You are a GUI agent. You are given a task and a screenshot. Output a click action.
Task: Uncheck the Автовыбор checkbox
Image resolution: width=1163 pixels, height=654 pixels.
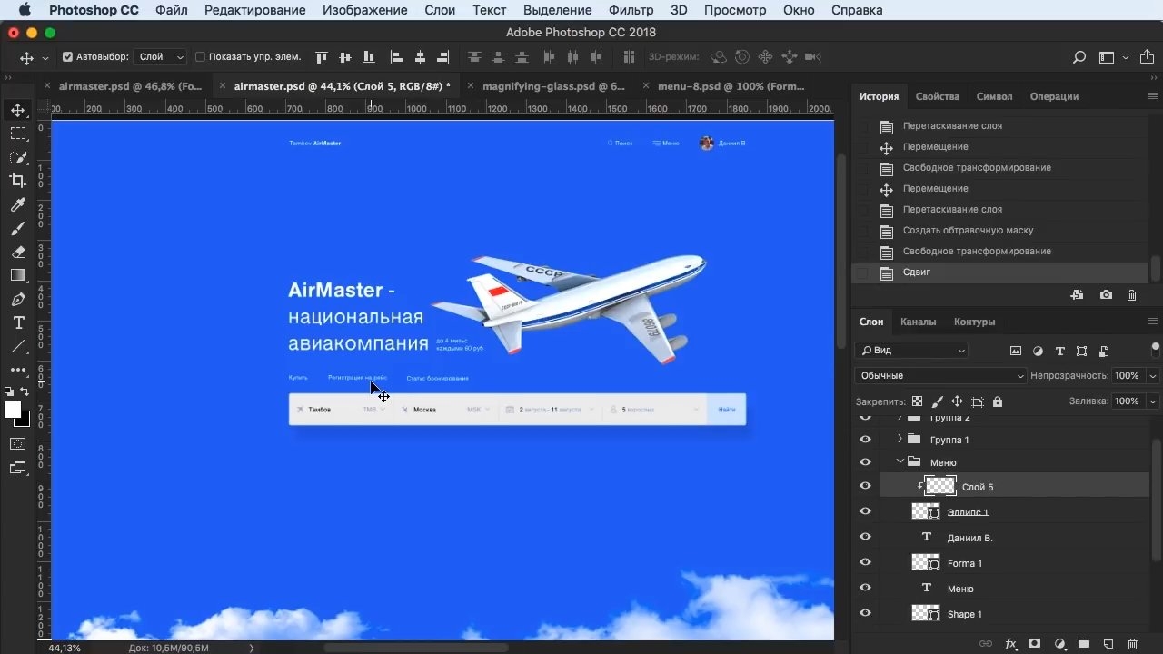coord(67,57)
